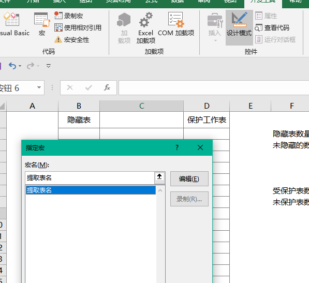Open Macro Security (宏安全性)
Viewport: 309px width, 283px height.
(72, 40)
